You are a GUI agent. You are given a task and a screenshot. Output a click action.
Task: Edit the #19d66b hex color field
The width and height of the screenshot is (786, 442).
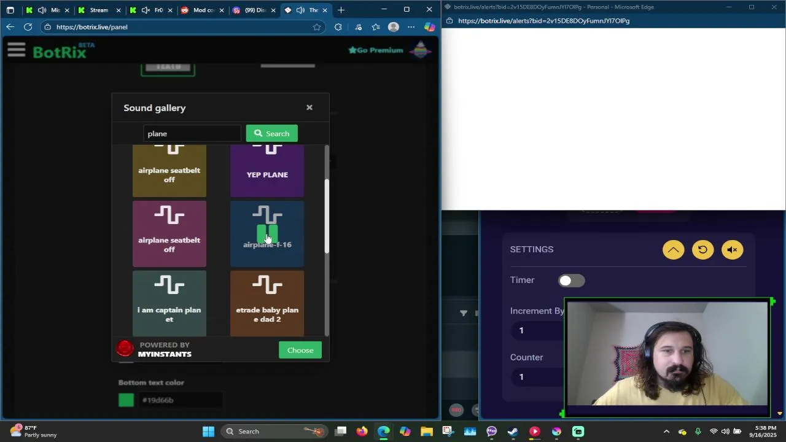[x=181, y=400]
